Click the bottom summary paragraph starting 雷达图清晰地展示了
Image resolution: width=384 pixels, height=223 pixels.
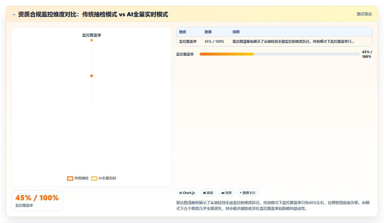click(x=273, y=206)
